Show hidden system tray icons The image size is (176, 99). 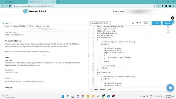click(x=141, y=96)
